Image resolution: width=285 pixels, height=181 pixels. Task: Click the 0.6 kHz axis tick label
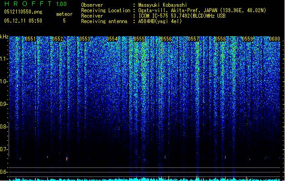point(4,172)
